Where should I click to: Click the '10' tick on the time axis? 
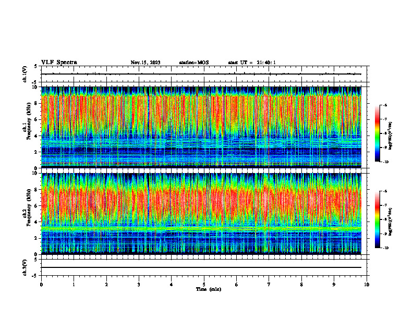pyautogui.click(x=367, y=285)
